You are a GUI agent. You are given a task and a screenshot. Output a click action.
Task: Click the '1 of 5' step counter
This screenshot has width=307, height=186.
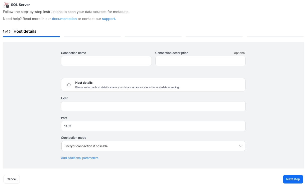[x=7, y=31]
